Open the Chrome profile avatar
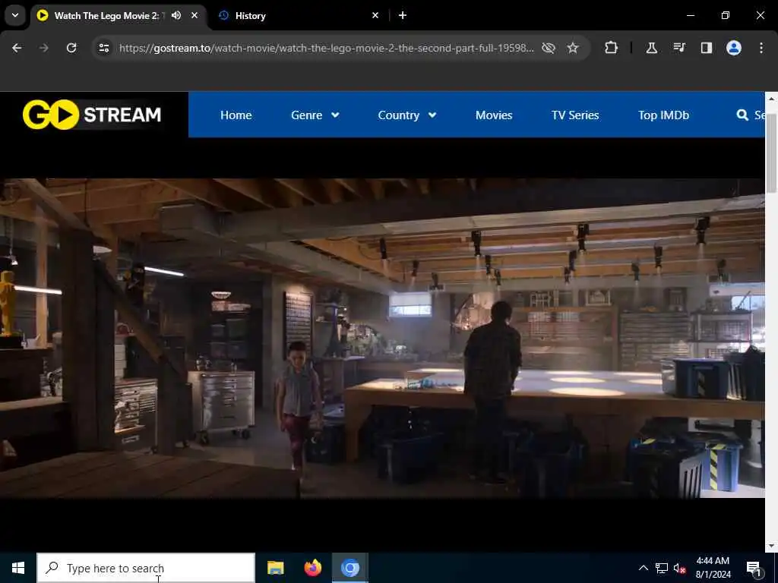Viewport: 778px width, 583px height. pos(734,48)
